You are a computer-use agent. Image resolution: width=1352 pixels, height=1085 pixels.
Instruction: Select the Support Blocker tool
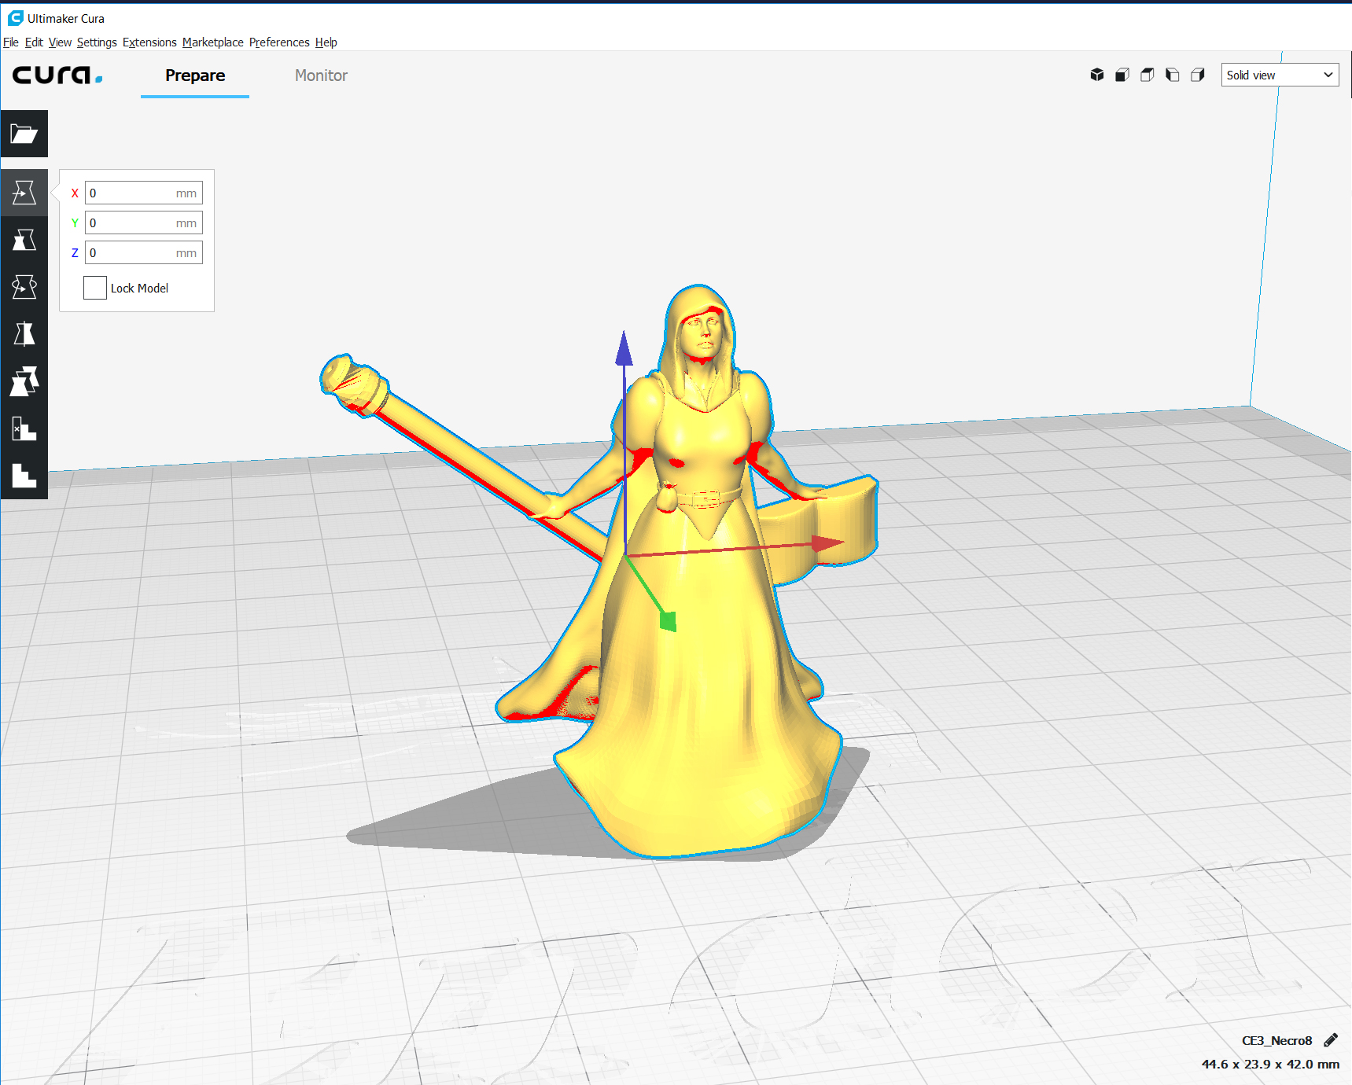click(x=24, y=428)
